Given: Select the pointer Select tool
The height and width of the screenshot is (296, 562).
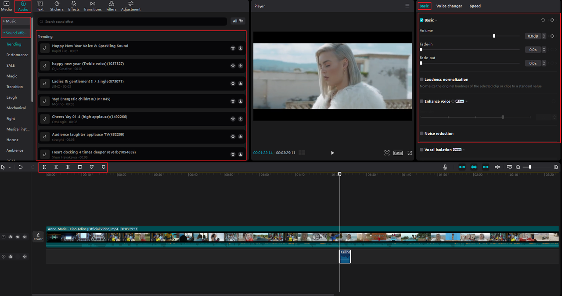Looking at the screenshot, I should click(x=3, y=167).
